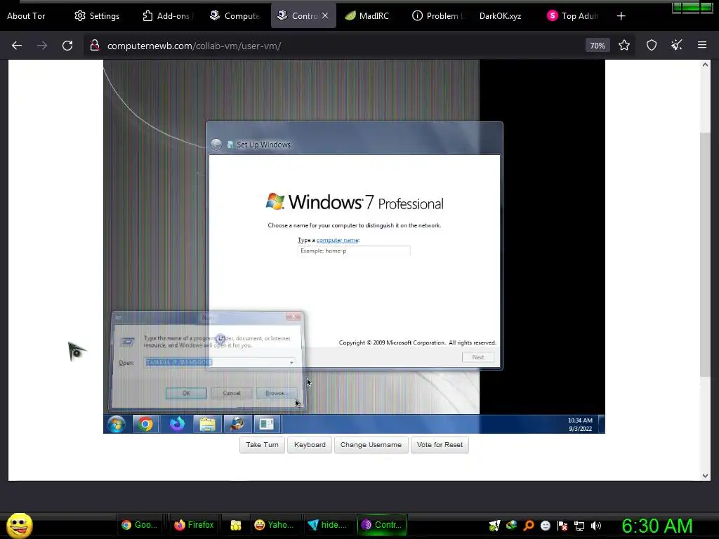Click the flag with red X tray icon

[x=562, y=525]
